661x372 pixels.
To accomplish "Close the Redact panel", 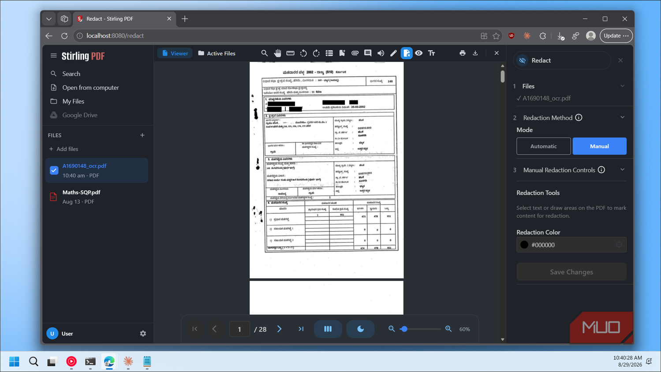I will 620,60.
